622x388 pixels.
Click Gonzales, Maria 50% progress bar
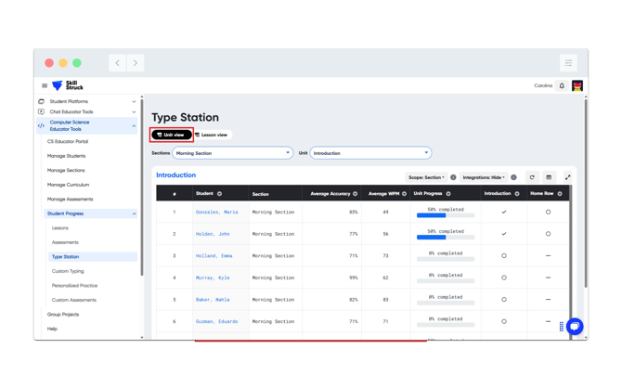coord(446,215)
